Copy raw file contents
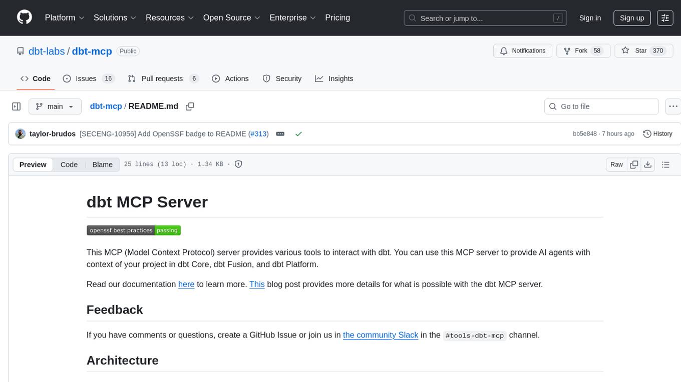Viewport: 681px width, 382px height. 634,164
